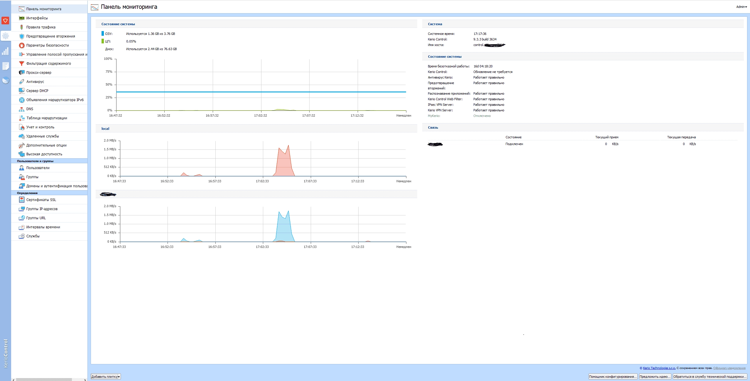
Task: Click the sidebar horizontal scrollbar thumb
Action: 44,380
